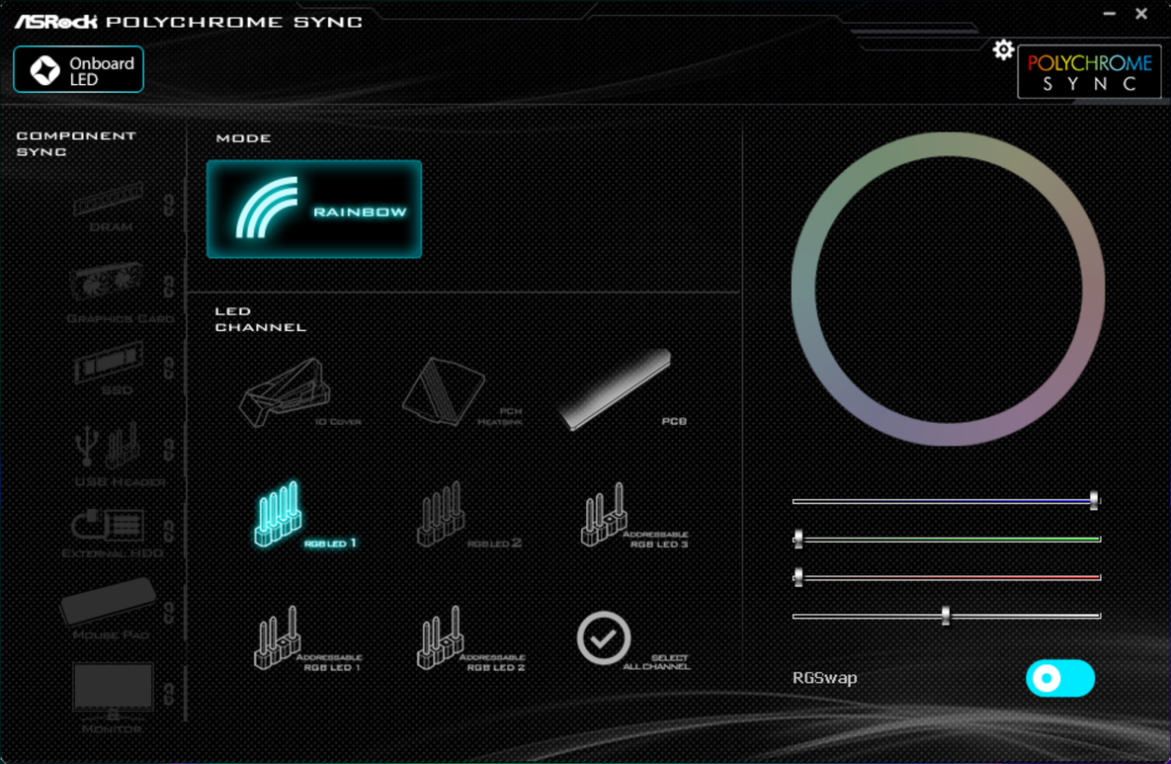This screenshot has height=764, width=1171.
Task: Select the RGB LED 1 header
Action: point(280,515)
